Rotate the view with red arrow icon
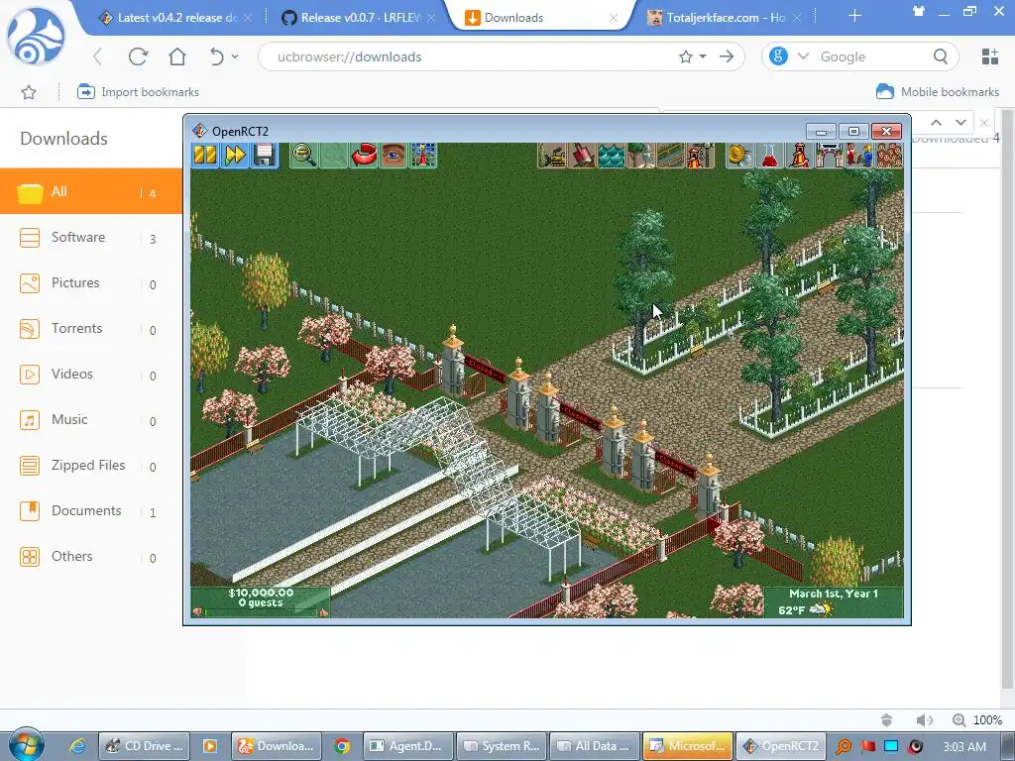Image resolution: width=1015 pixels, height=761 pixels. tap(364, 156)
